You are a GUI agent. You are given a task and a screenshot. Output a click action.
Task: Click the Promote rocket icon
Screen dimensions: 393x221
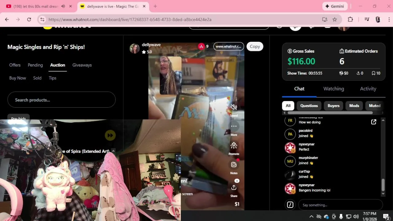234,145
